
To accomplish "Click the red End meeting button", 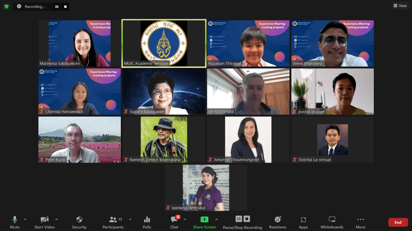I will coord(398,222).
